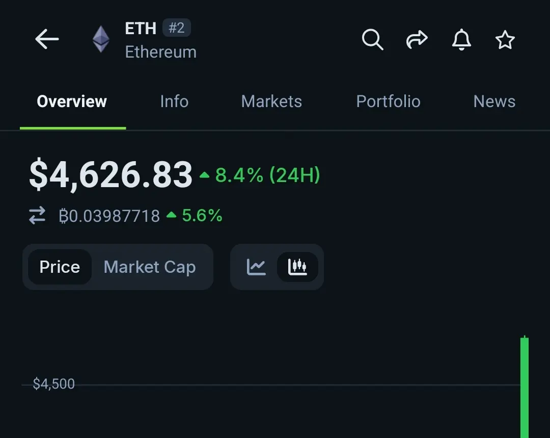Open the Info tab
The width and height of the screenshot is (550, 438).
[174, 101]
